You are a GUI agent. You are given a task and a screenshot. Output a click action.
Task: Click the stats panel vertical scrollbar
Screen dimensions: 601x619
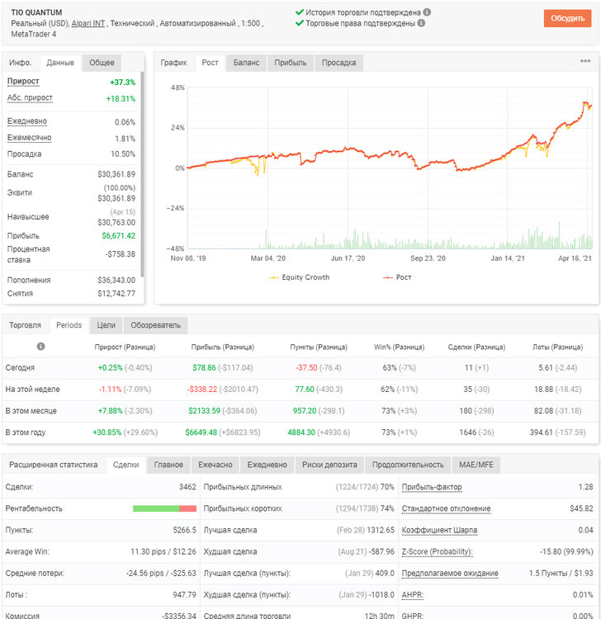[143, 174]
